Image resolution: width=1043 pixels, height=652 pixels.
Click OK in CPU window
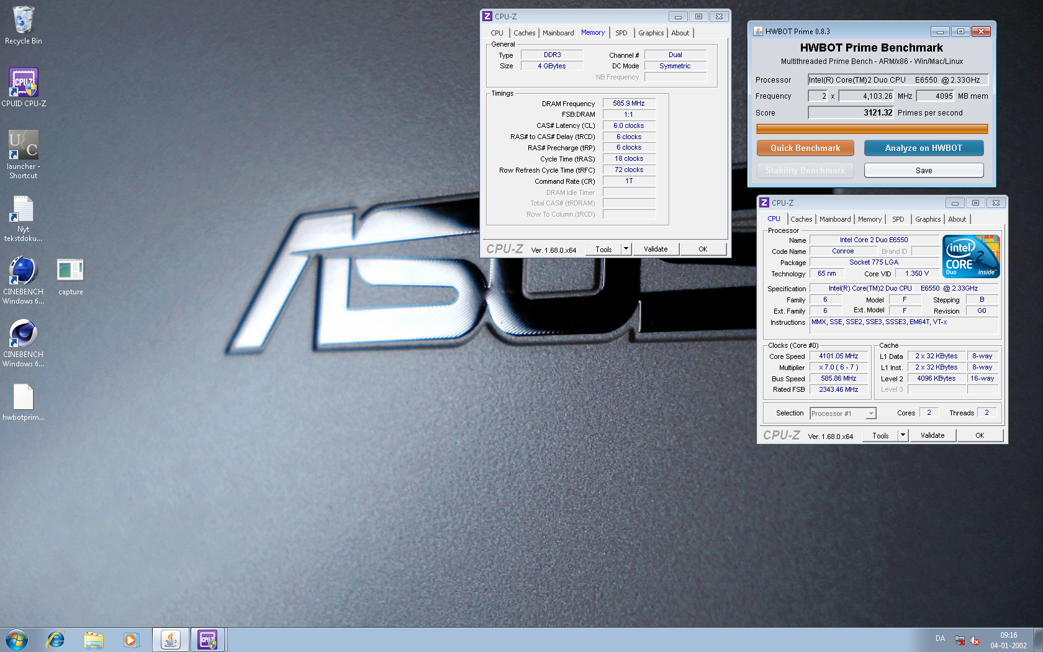tap(980, 435)
